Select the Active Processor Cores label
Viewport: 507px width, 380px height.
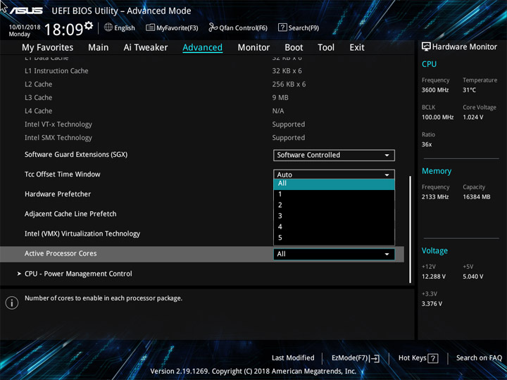tap(61, 253)
